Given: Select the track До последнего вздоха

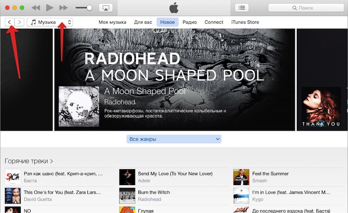Looking at the screenshot, I should tap(291, 211).
